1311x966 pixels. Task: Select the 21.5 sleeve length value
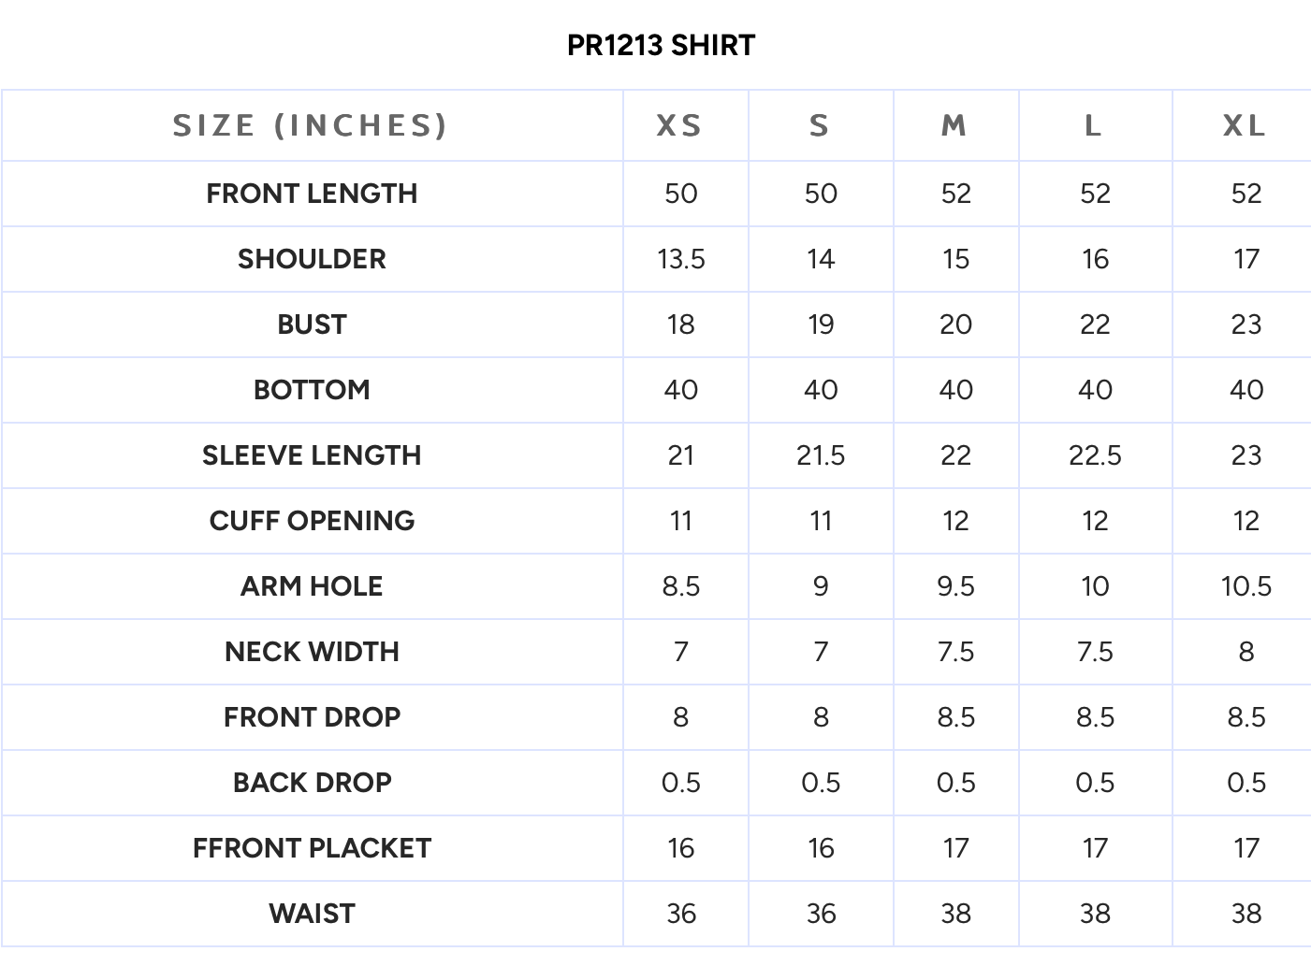[x=821, y=455]
